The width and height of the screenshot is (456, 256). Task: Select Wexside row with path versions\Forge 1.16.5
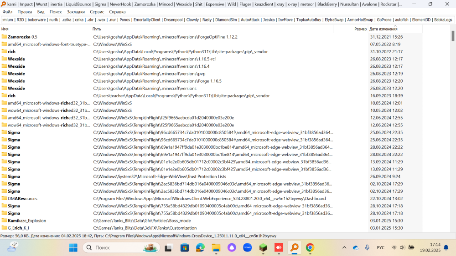point(211,81)
